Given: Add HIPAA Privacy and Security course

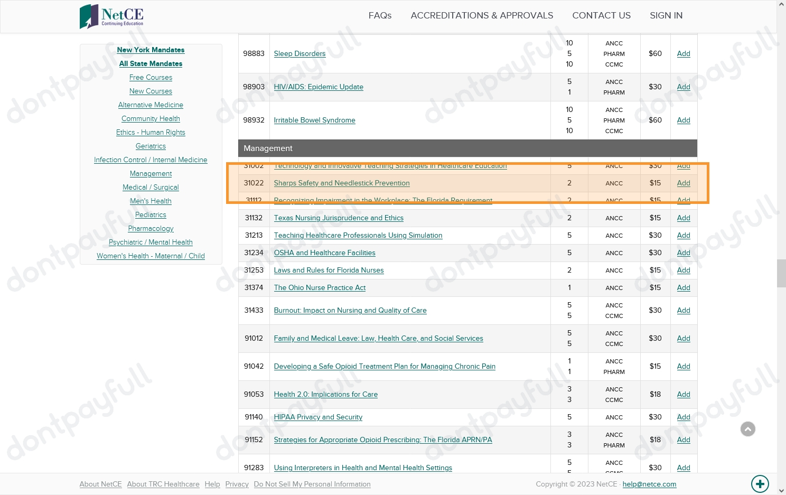Looking at the screenshot, I should point(683,417).
